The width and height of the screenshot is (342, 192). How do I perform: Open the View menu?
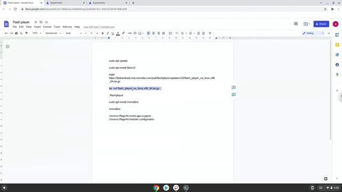28,27
